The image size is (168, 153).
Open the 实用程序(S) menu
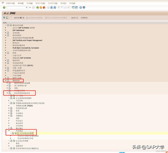coord(52,3)
